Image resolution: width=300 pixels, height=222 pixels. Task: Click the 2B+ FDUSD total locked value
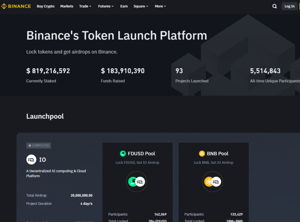coord(157,221)
